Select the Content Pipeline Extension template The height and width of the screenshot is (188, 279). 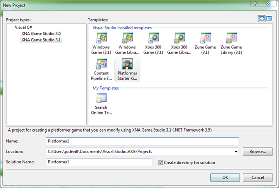tap(101, 70)
